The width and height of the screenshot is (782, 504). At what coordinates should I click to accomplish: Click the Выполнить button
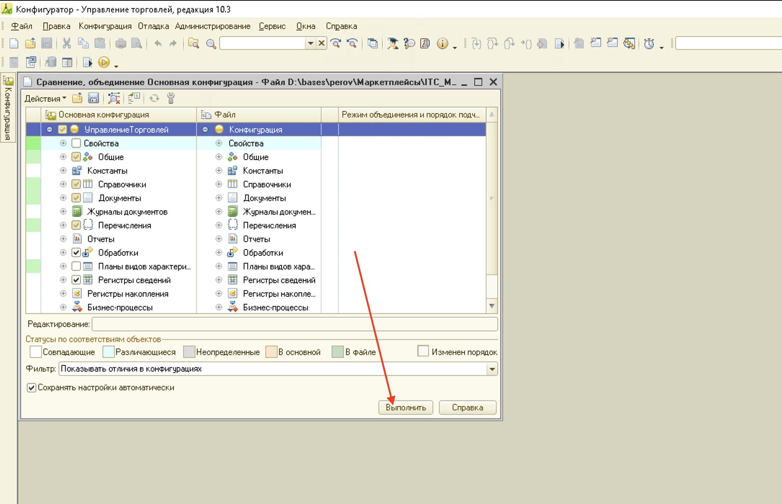coord(406,408)
